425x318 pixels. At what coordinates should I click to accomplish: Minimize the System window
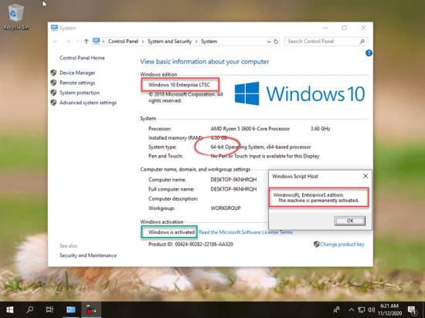tap(326, 28)
